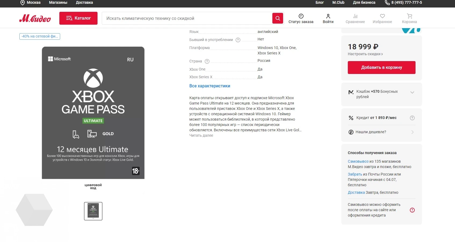Open Настроить скидки chevron link
This screenshot has height=242, width=455.
365,54
